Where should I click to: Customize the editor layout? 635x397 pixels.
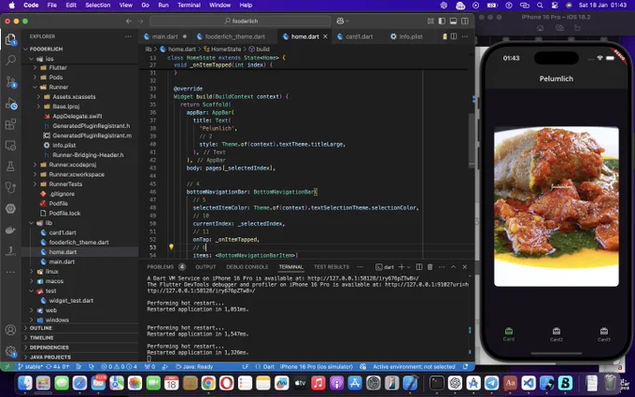coord(430,21)
